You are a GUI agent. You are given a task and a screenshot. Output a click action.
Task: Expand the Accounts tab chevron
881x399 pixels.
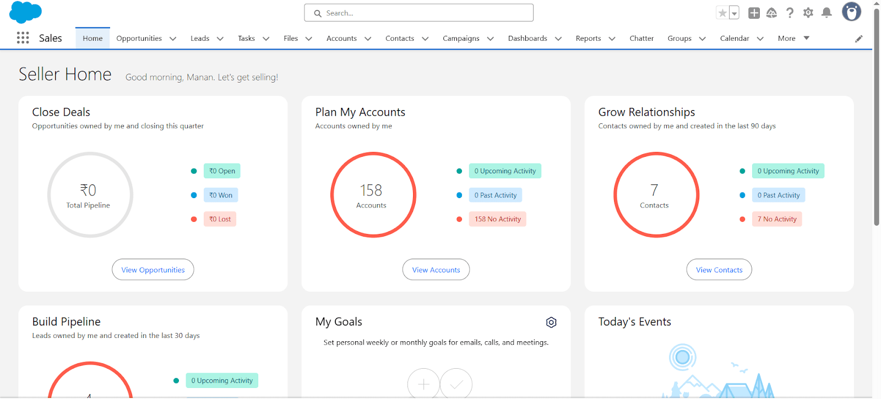(x=368, y=39)
